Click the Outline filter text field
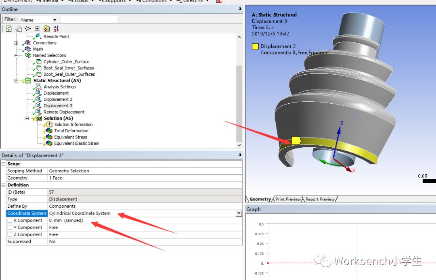 point(89,20)
